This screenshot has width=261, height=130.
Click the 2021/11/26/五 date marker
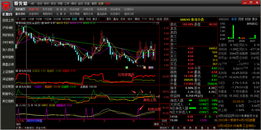tap(35, 121)
